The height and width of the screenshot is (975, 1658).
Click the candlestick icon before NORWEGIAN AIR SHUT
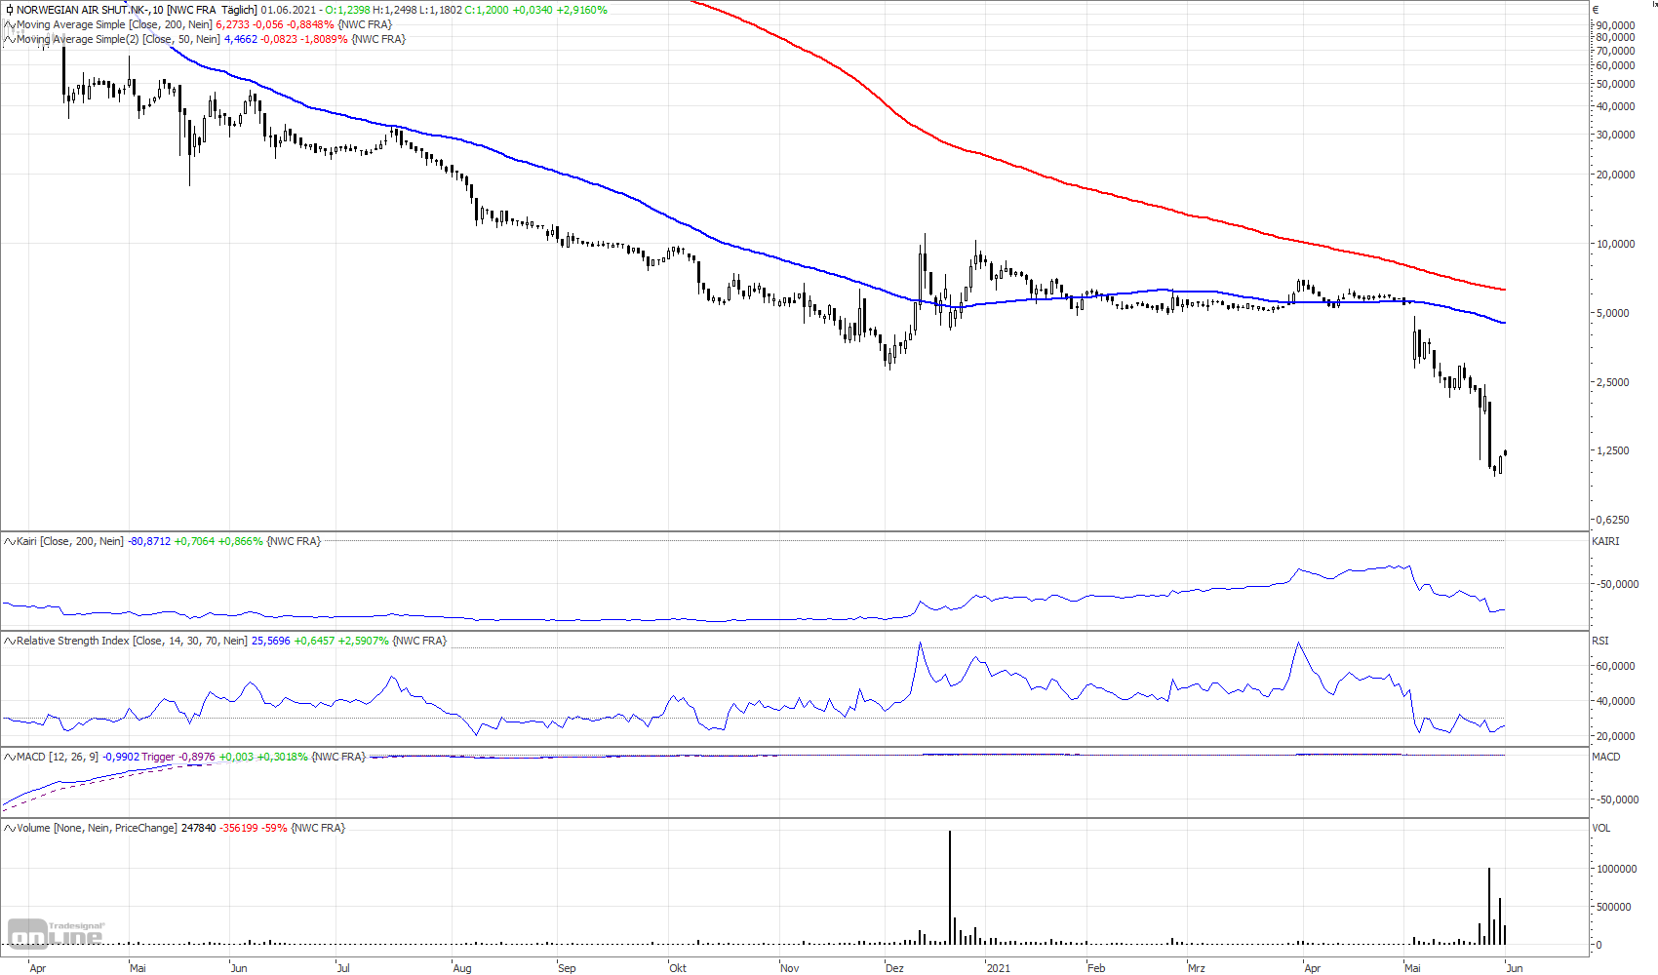click(x=10, y=10)
